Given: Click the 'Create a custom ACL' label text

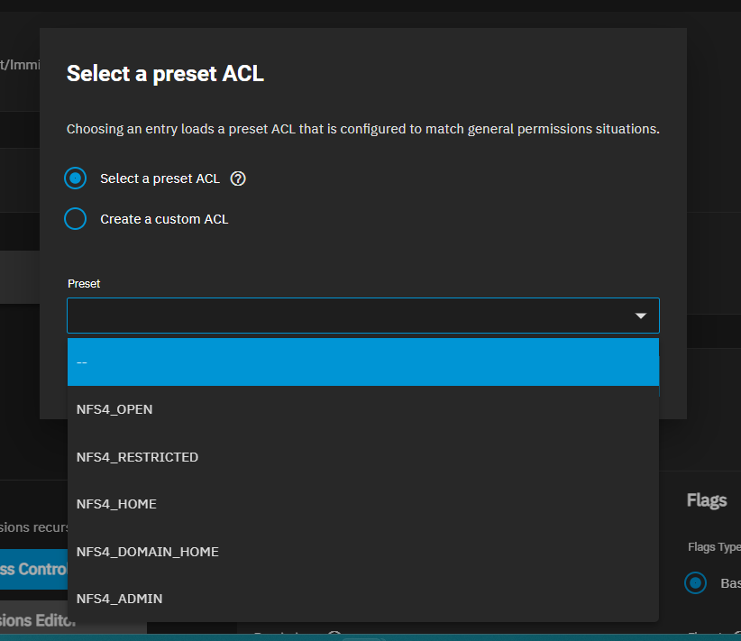Looking at the screenshot, I should click(x=164, y=219).
